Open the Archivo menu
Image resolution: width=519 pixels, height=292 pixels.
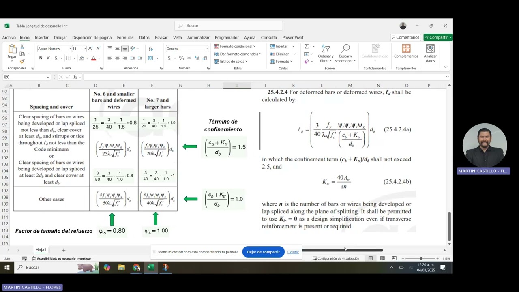pos(9,37)
